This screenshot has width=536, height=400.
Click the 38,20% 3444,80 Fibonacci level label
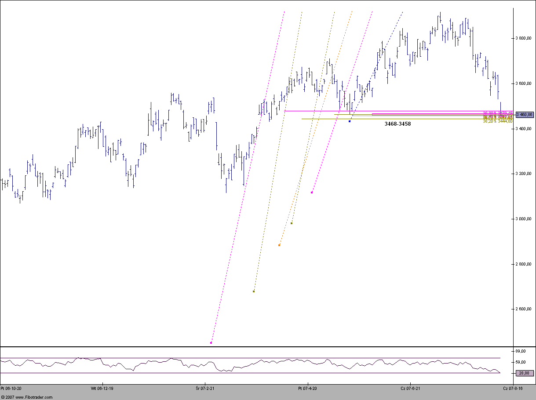tap(498, 121)
